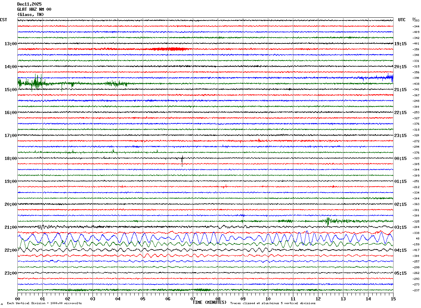Select the 13:00 CST time label

point(10,44)
